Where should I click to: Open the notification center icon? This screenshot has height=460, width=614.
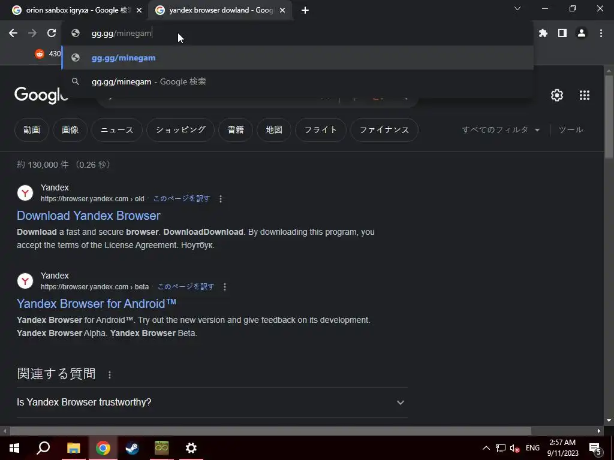coord(595,448)
